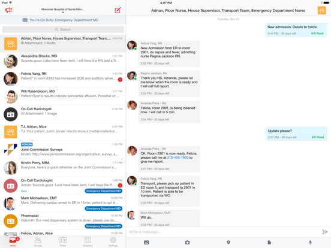Tap the orange group icon for TJ, Adrian, Alice

[x=11, y=132]
